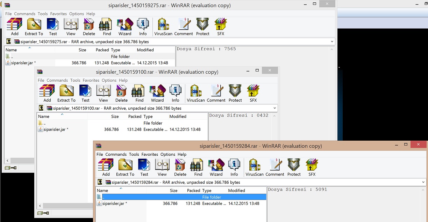Screen dimensions: 428x222
Task: Click Protect icon in siparisler_1450159275 window
Action: click(x=203, y=27)
